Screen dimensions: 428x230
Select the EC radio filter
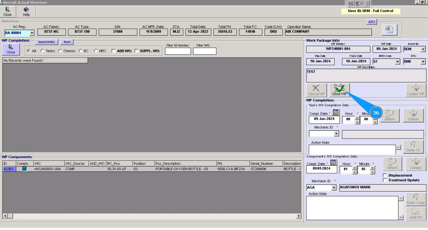tap(80, 51)
